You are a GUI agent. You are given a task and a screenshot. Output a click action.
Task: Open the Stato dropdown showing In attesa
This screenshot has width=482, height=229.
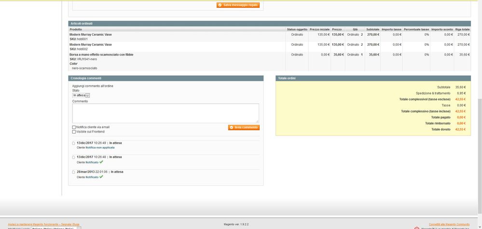click(x=81, y=95)
